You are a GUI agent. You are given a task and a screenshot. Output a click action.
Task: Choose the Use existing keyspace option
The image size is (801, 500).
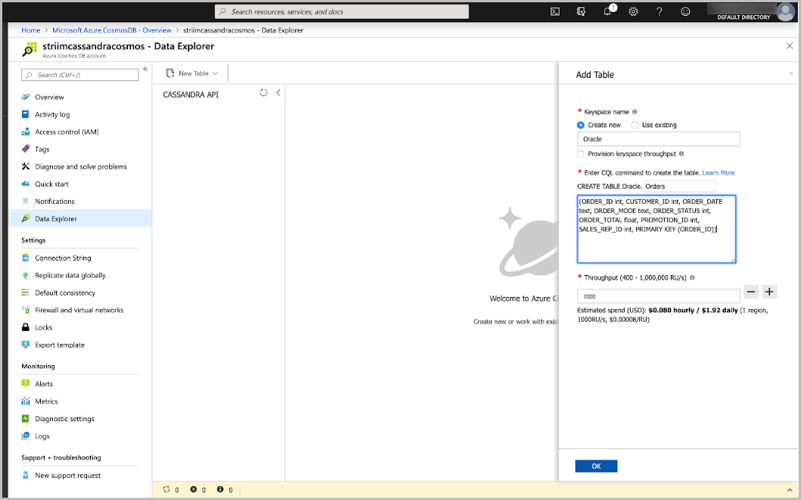point(634,125)
